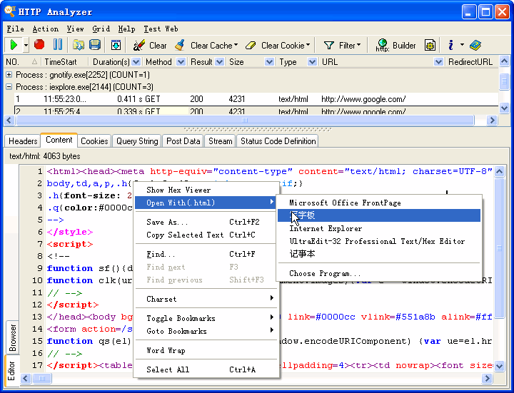514x393 pixels.
Task: Switch to the Cookies tab
Action: pyautogui.click(x=94, y=141)
